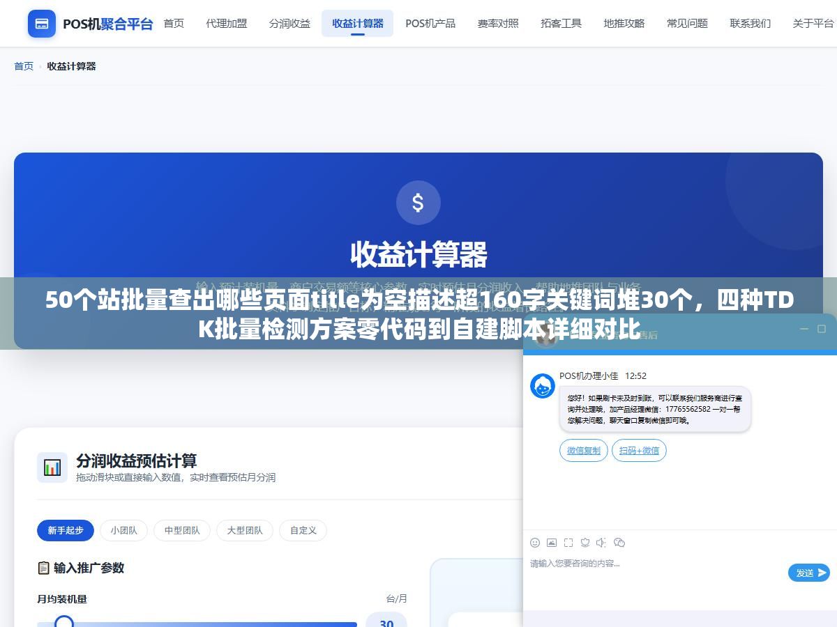This screenshot has width=837, height=627.
Task: Click the 微信复制 button in chat
Action: [x=584, y=450]
